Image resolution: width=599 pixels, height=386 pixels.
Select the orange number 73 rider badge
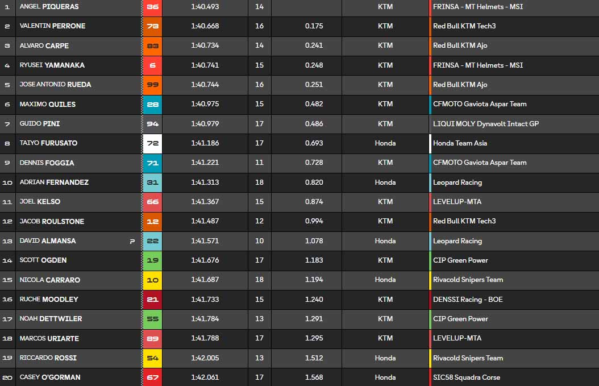pos(152,26)
